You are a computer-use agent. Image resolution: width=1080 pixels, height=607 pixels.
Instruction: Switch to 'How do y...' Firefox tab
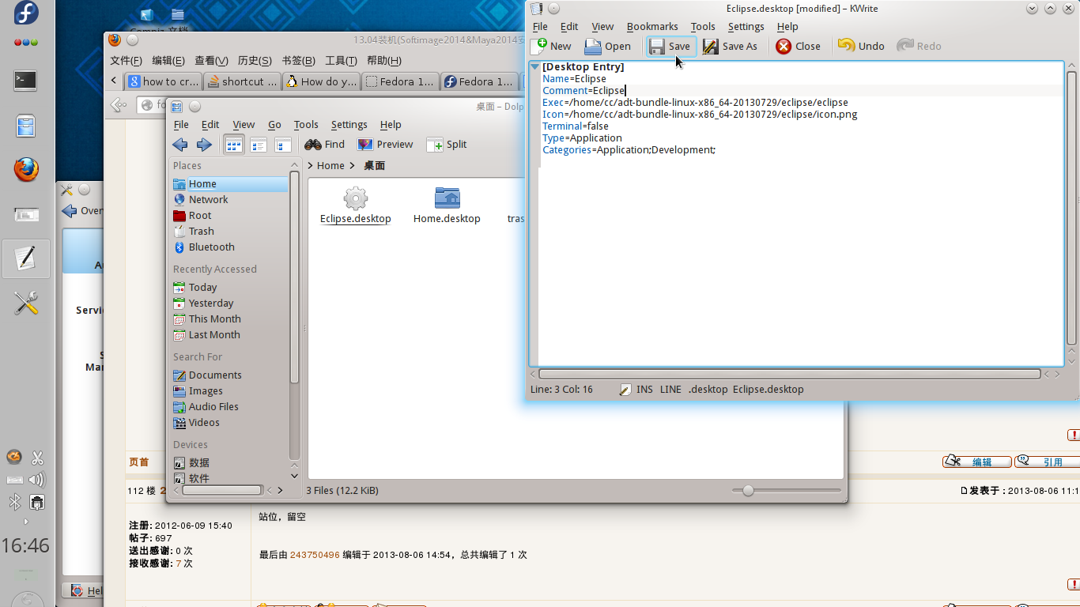(321, 81)
